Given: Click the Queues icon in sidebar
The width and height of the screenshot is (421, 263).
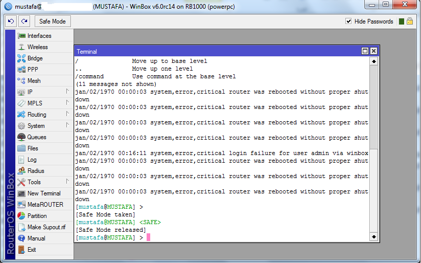Looking at the screenshot, I should click(x=21, y=137).
